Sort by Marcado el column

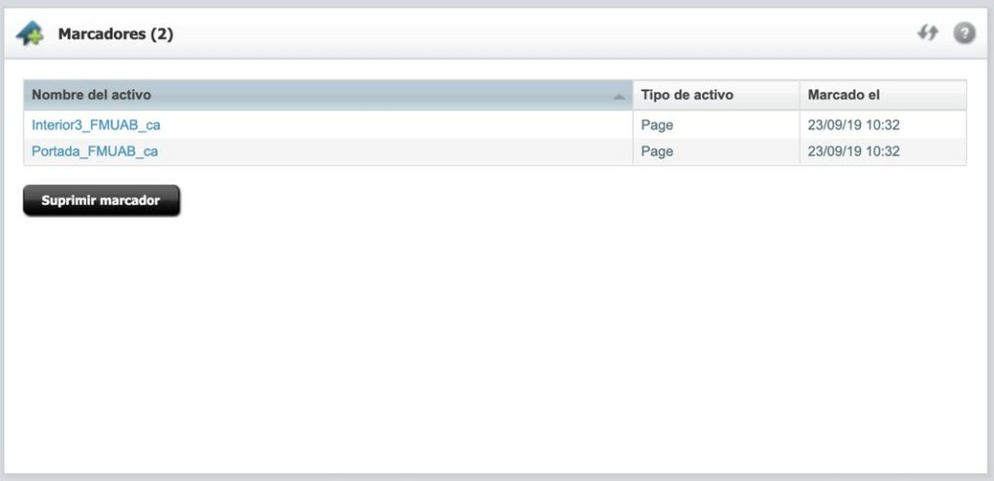point(844,95)
